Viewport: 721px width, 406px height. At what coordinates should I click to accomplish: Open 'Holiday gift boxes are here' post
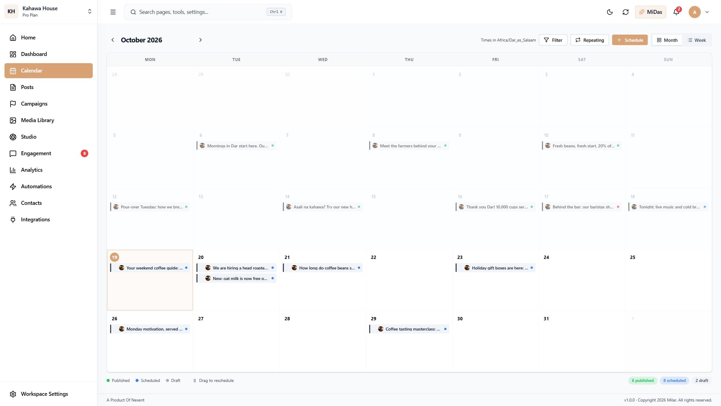click(495, 268)
